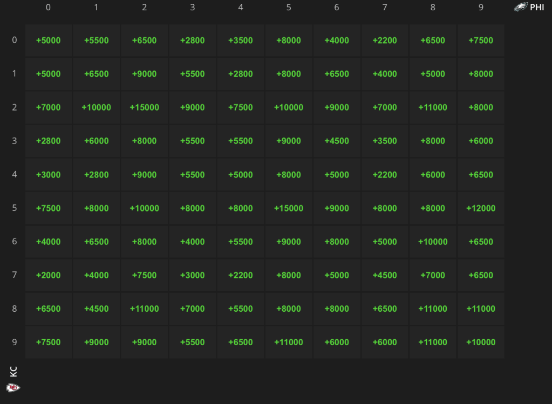Screen dimensions: 552x404
Task: Select +15000 odds for KC 5, PHI 5
Action: click(x=289, y=208)
